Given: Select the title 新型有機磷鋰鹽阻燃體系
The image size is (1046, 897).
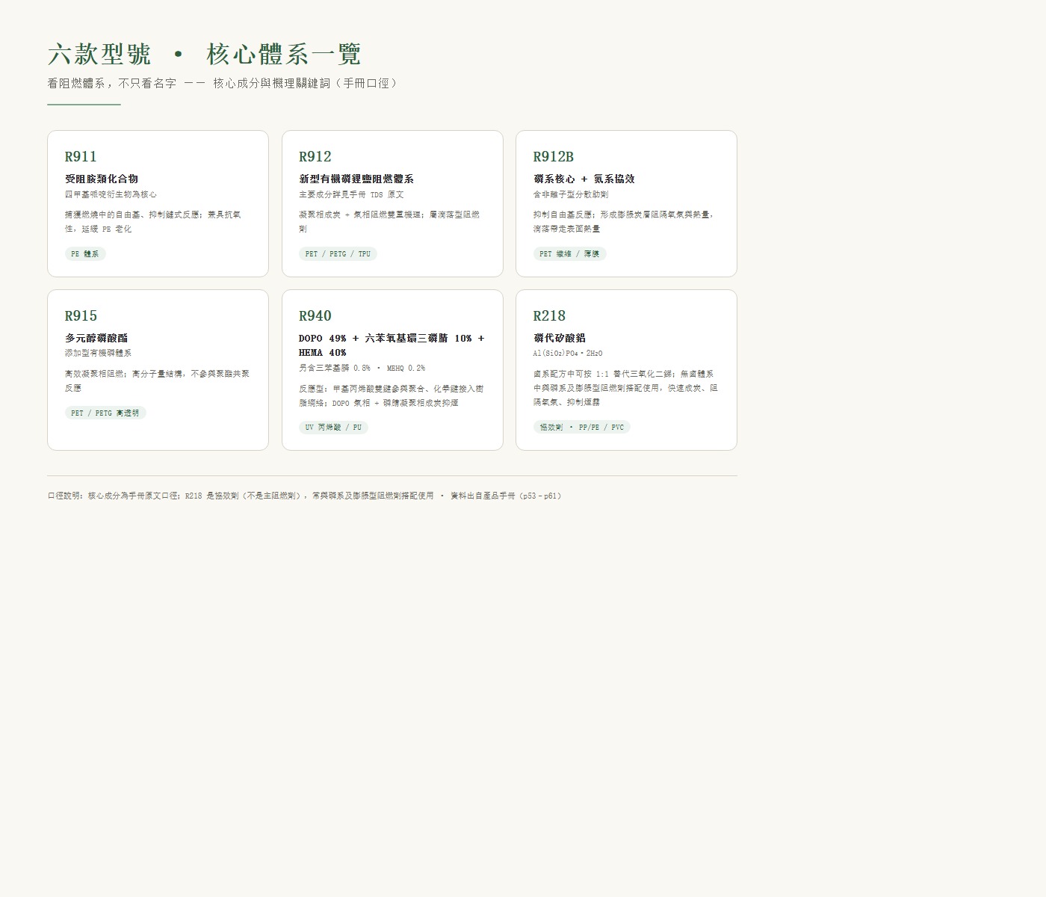Looking at the screenshot, I should [x=356, y=179].
